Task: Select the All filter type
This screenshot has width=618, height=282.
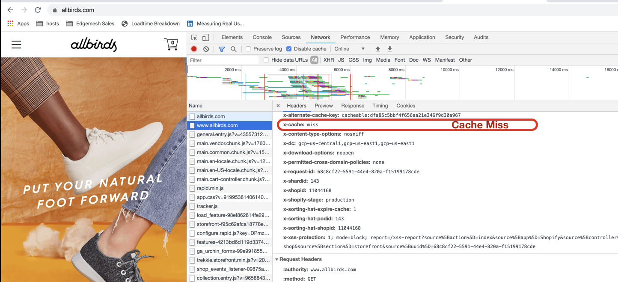Action: [315, 60]
